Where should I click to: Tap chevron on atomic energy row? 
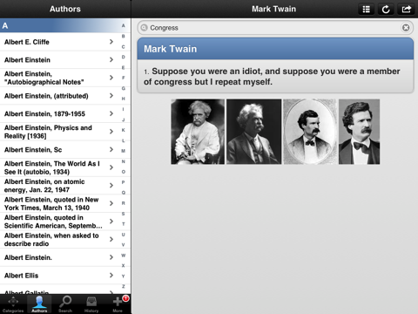coord(111,186)
